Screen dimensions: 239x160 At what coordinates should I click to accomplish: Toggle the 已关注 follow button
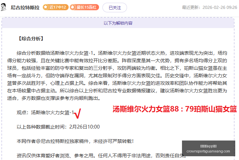tap(115, 8)
